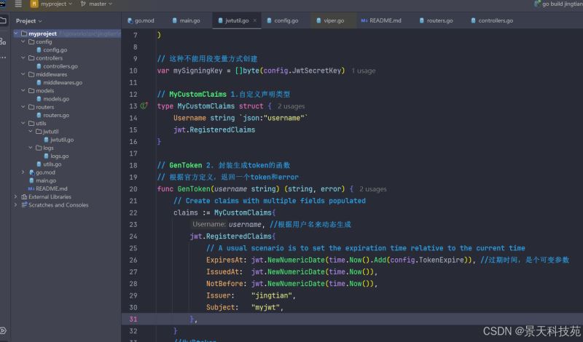Expand the External Libraries node

click(x=16, y=196)
